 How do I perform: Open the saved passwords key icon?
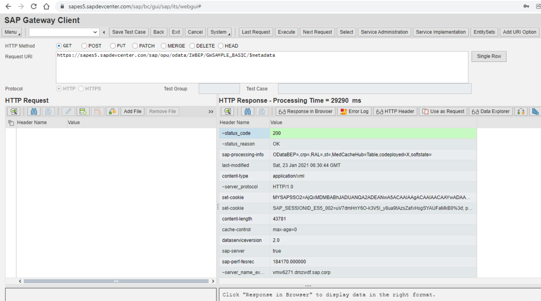click(526, 6)
